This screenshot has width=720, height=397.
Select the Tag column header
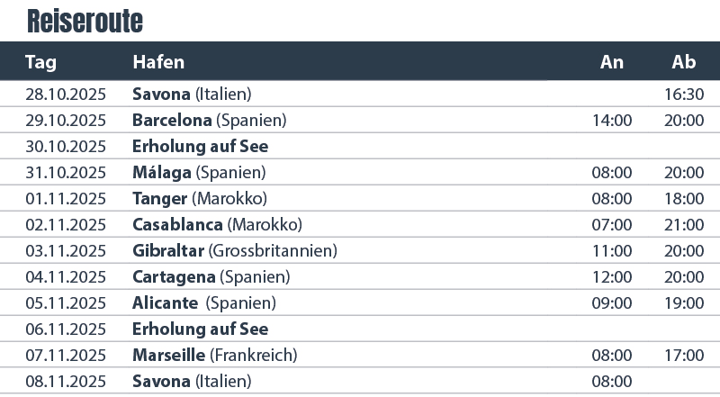pos(41,62)
